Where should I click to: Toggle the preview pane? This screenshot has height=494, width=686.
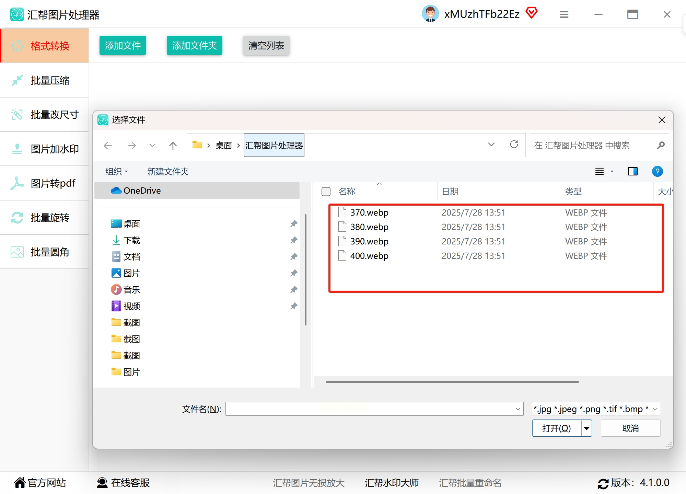(x=633, y=171)
